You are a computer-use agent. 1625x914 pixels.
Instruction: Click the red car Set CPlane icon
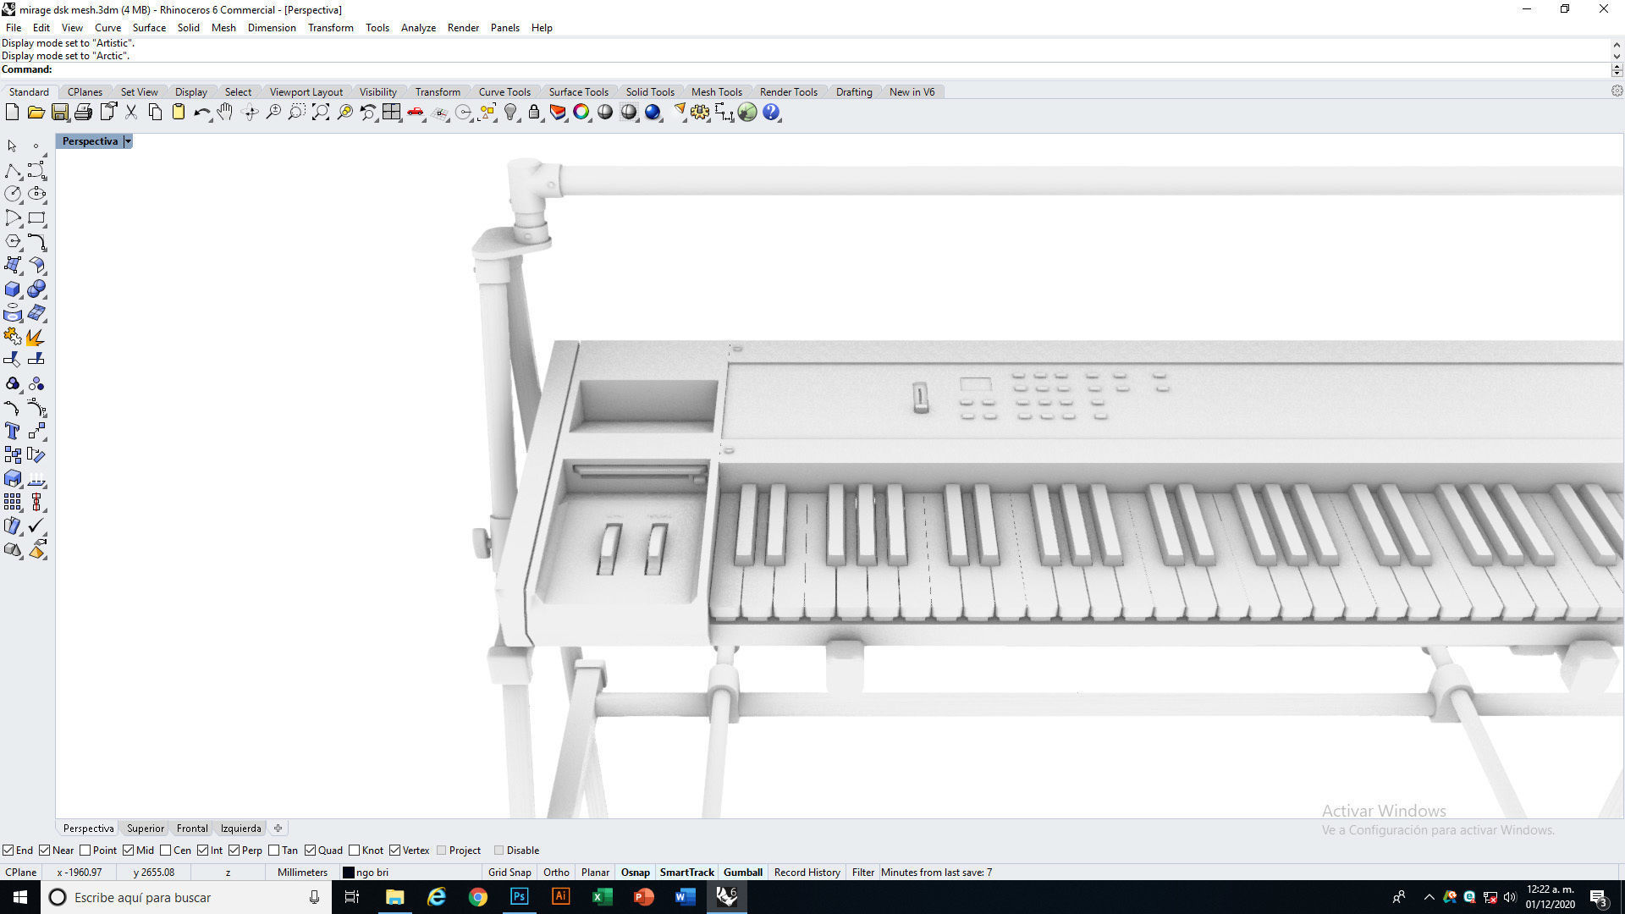(416, 113)
